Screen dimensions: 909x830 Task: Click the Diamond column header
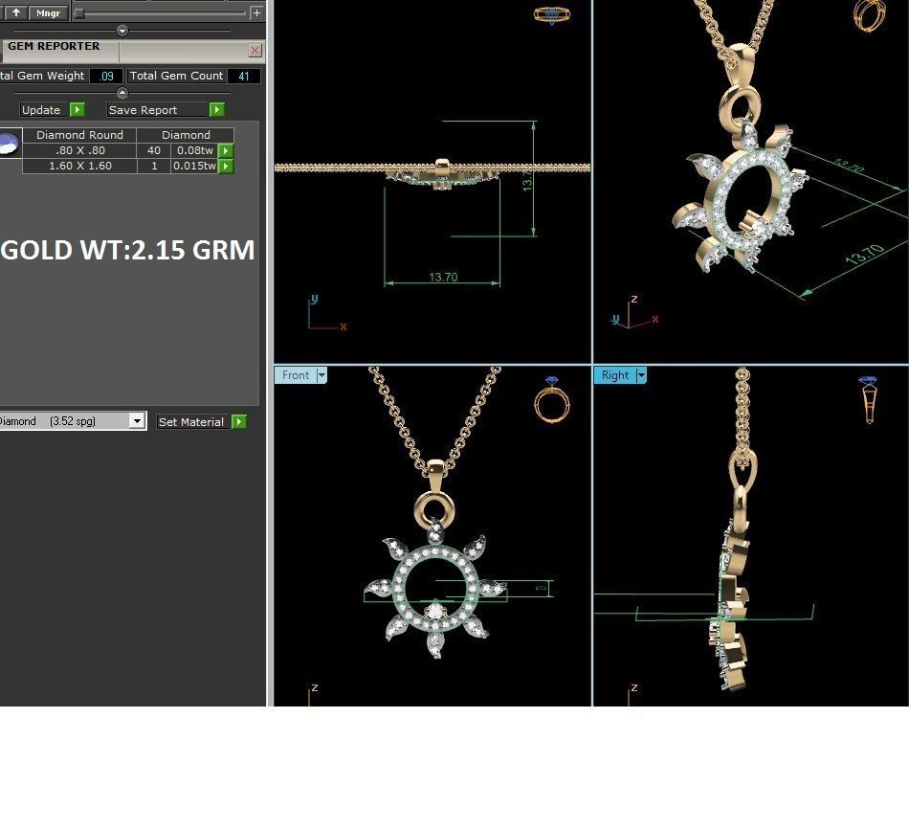coord(186,135)
